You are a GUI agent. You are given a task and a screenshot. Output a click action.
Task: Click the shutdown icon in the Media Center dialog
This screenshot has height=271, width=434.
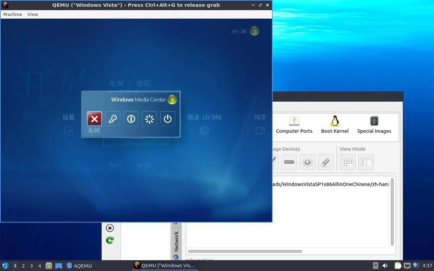[131, 119]
